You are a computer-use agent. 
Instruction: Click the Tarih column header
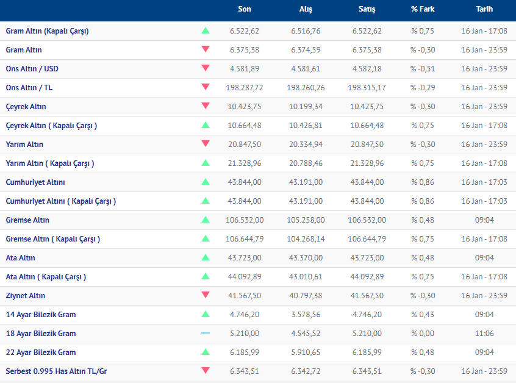click(x=484, y=9)
